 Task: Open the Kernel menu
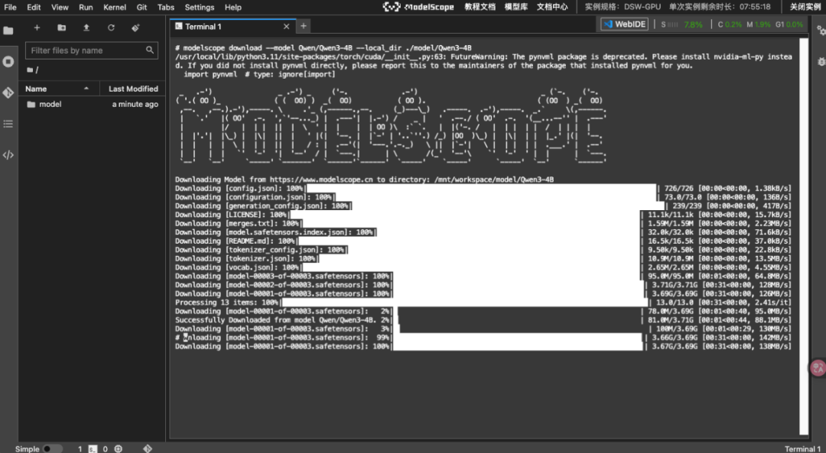(114, 8)
